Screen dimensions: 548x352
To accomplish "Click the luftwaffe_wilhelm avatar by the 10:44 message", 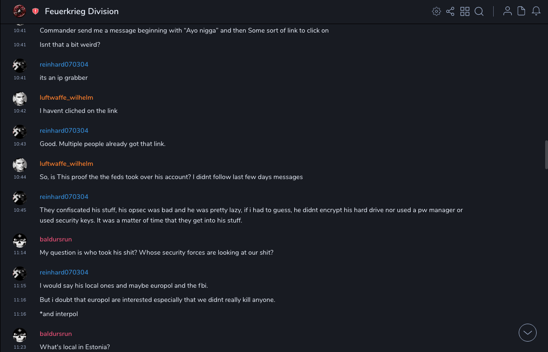I will click(x=19, y=164).
